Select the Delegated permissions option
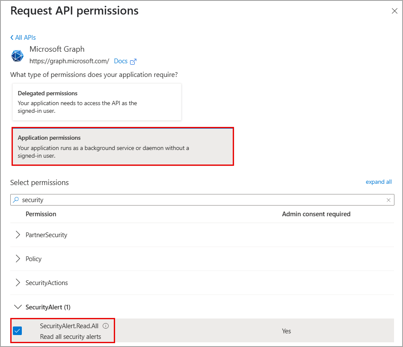The image size is (403, 347). 97,102
